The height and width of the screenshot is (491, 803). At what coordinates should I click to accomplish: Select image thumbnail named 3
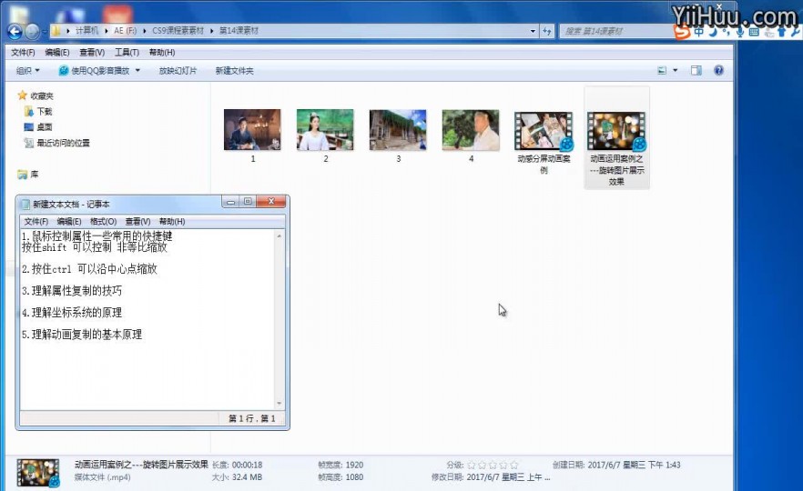coord(398,130)
